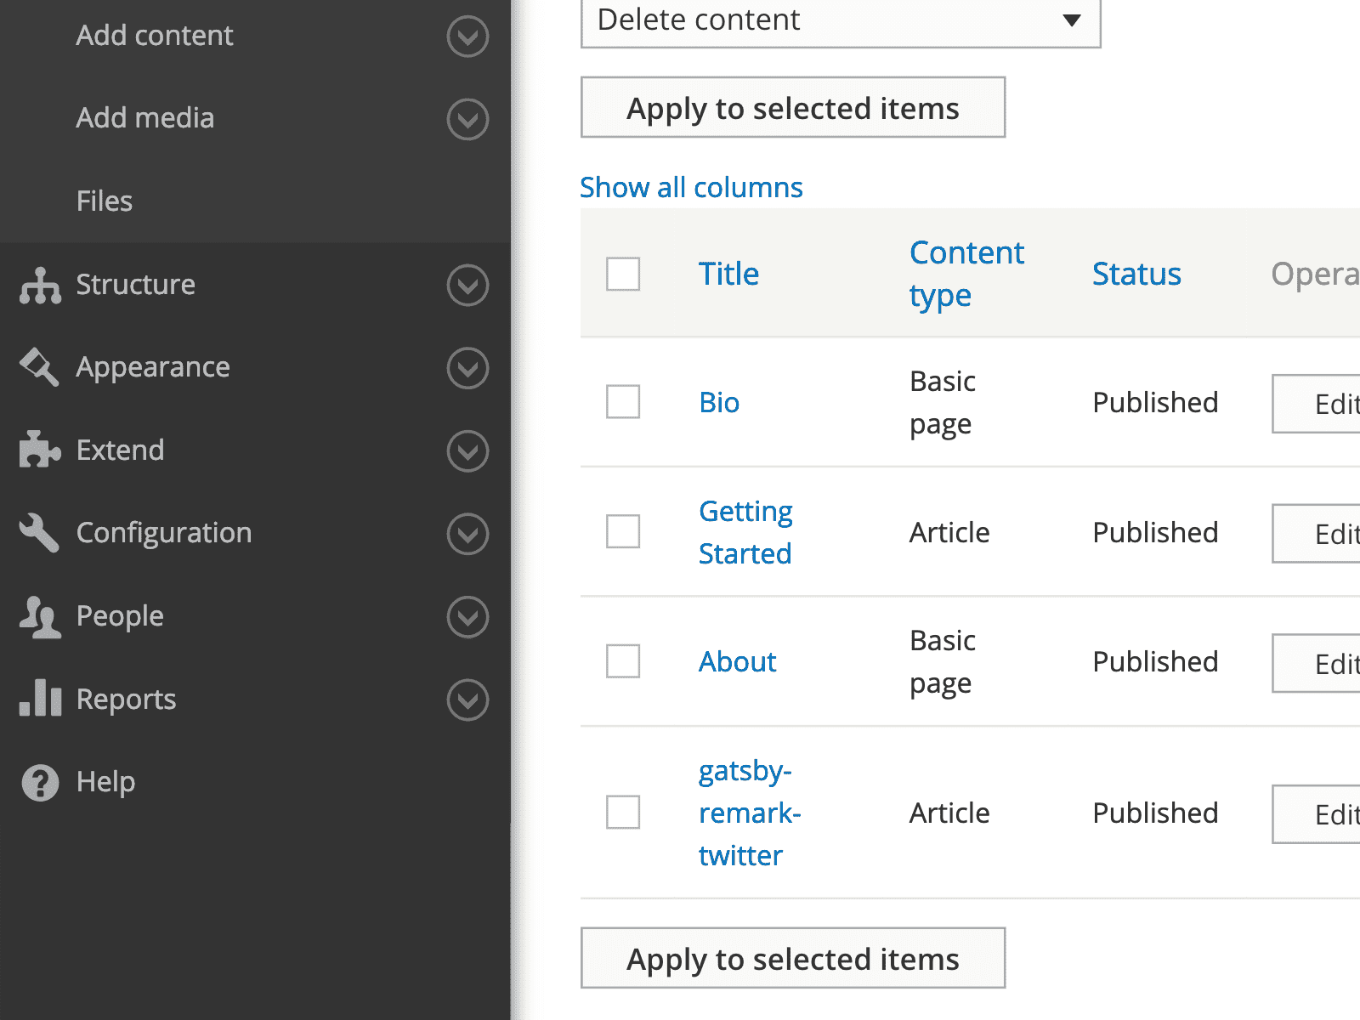Open the Bio content link
Screen dimensions: 1360x1020
[x=719, y=402]
